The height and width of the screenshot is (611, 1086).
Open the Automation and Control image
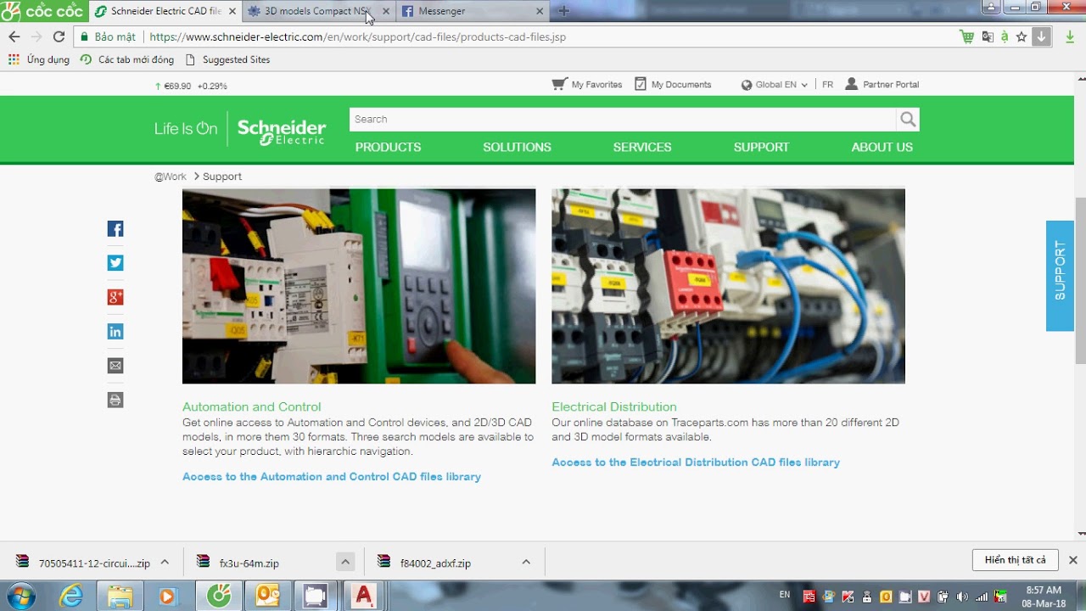coord(359,286)
